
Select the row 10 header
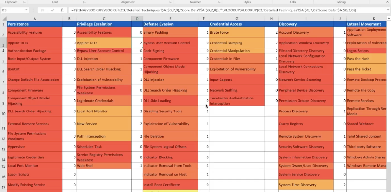click(3, 113)
